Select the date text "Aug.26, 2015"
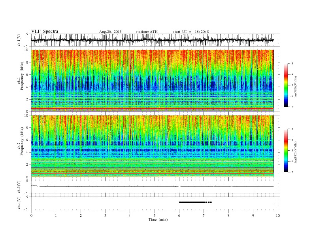The image size is (313, 242). pos(110,32)
